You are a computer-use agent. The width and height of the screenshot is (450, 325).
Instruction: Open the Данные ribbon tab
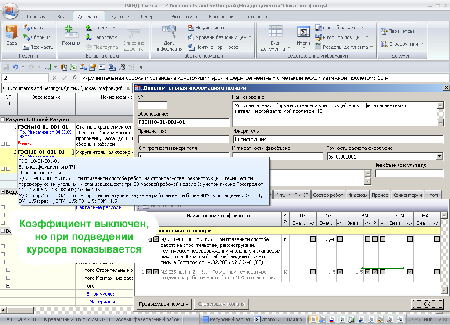pyautogui.click(x=120, y=17)
